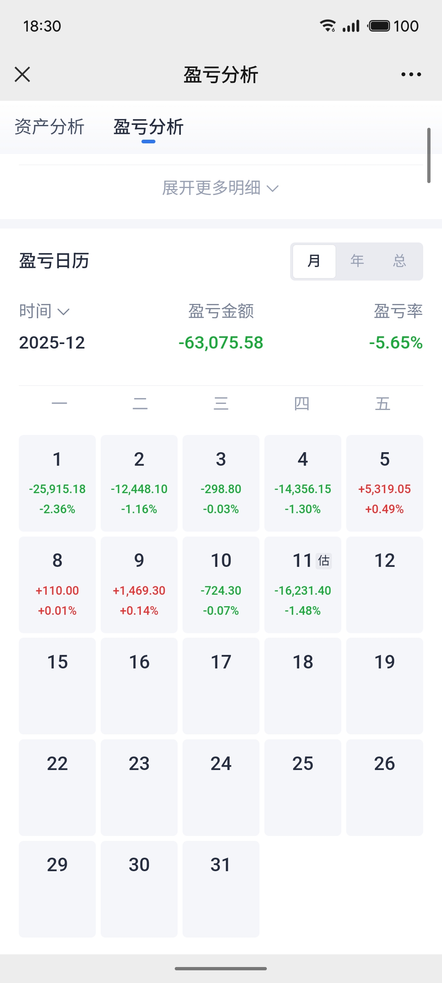Image resolution: width=442 pixels, height=983 pixels.
Task: Tap the 估 estimate badge on day 11
Action: [x=324, y=561]
